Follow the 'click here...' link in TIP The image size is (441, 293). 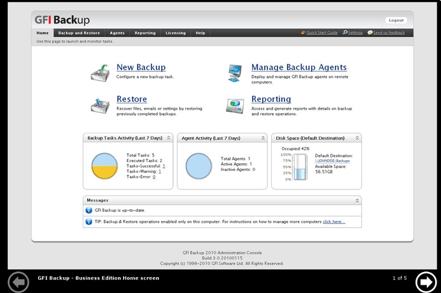pos(334,222)
